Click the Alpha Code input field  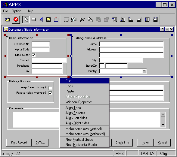[x=41, y=50]
